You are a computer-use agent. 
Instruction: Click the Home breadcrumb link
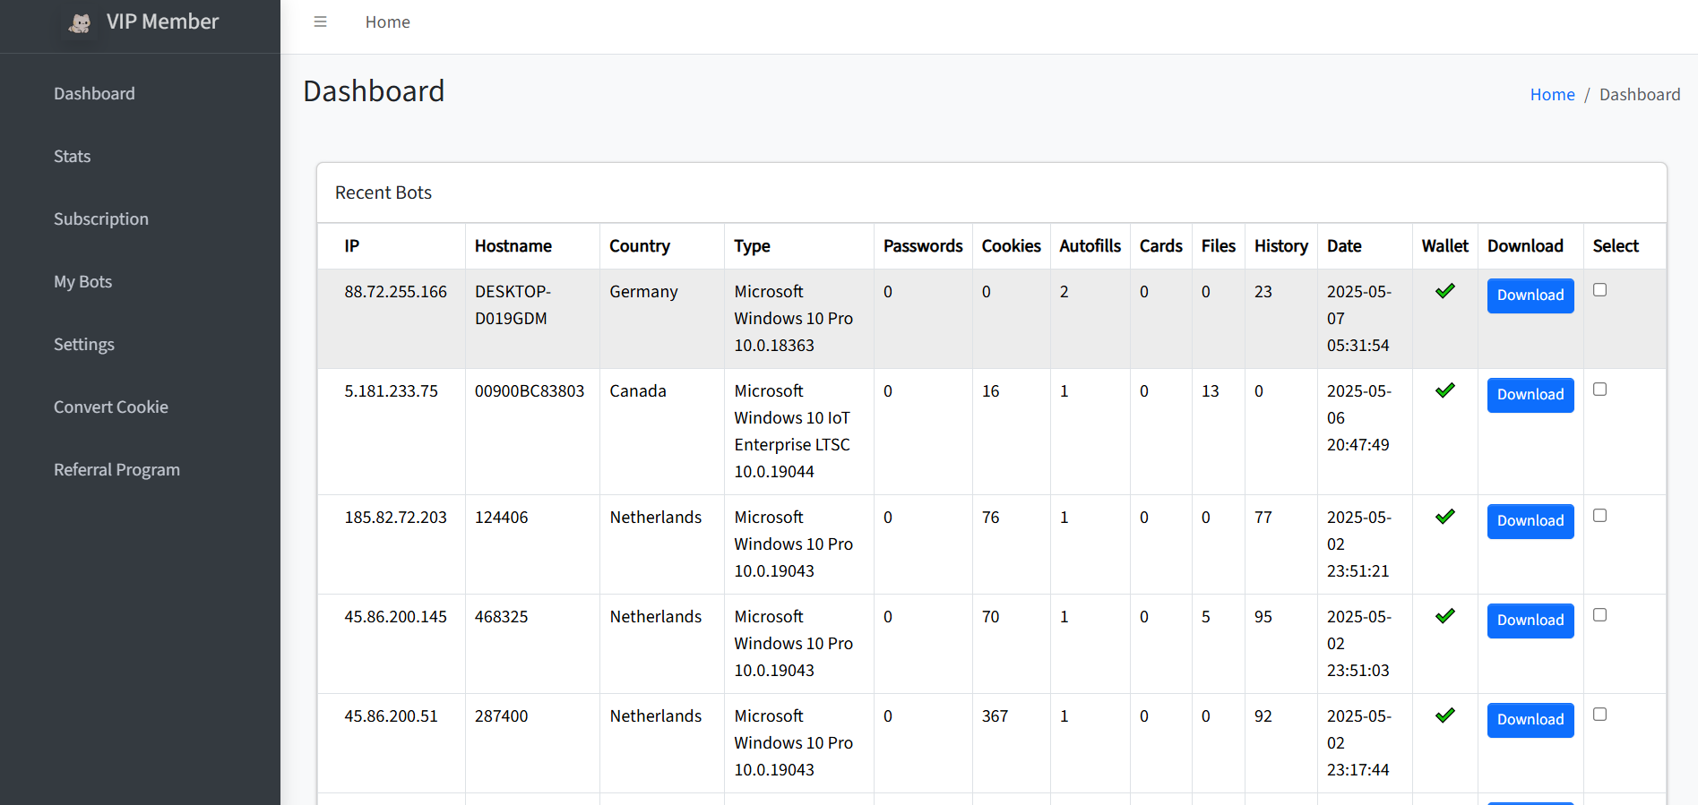1552,95
